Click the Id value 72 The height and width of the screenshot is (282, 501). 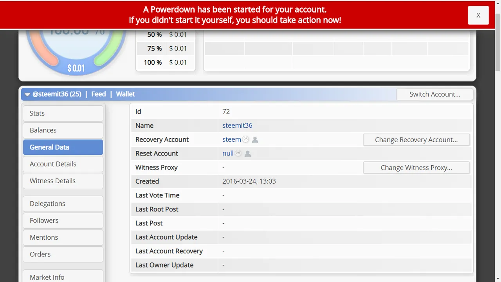[x=226, y=112]
